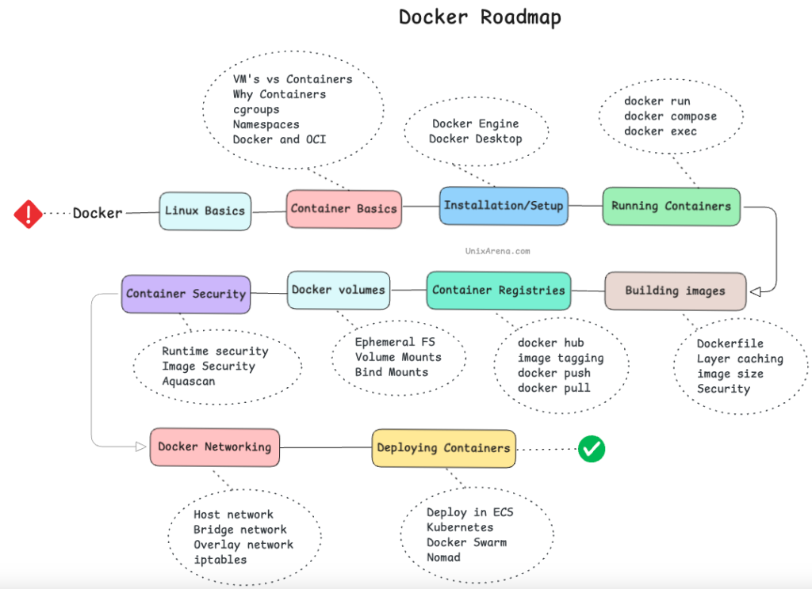The image size is (812, 589).
Task: Click the Docker start label
Action: click(x=98, y=213)
